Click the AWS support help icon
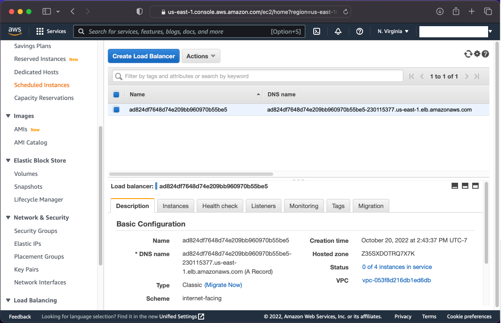This screenshot has width=501, height=323. tap(360, 31)
